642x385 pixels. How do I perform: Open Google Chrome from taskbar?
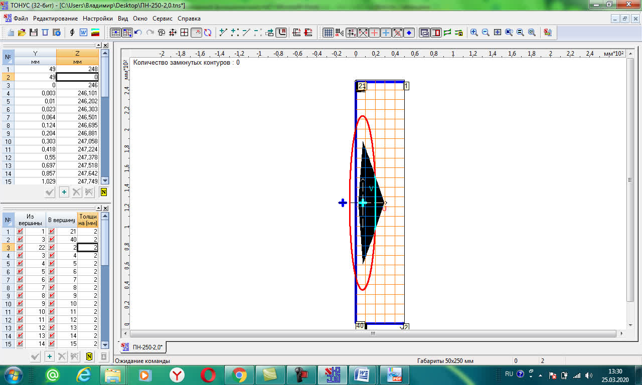point(239,374)
